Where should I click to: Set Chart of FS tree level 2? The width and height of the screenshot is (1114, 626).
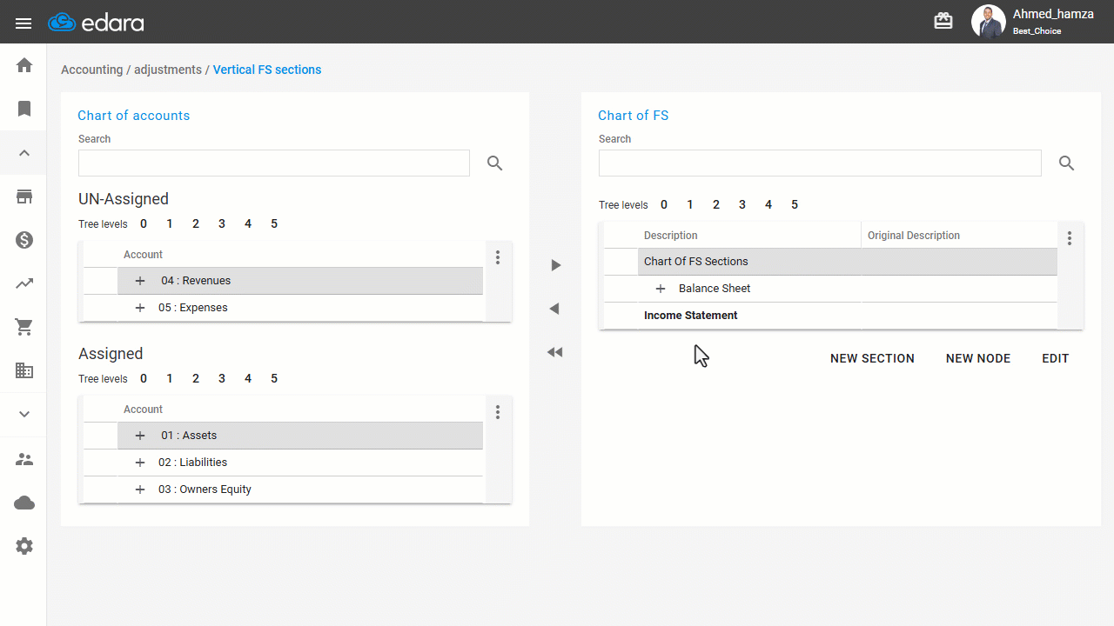tap(716, 205)
